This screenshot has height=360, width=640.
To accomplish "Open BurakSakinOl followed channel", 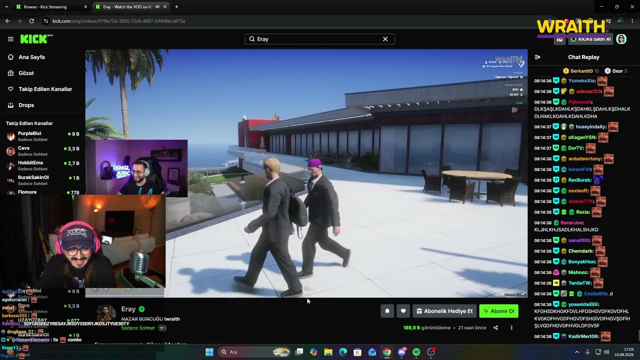I will click(42, 180).
